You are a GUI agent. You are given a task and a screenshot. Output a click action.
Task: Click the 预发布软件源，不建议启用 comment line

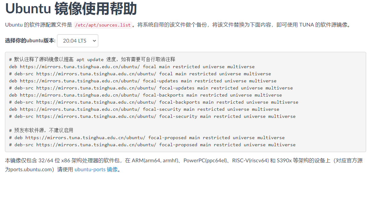pos(41,130)
